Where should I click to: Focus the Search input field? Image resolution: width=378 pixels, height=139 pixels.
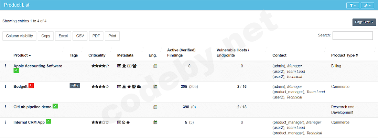353,35
